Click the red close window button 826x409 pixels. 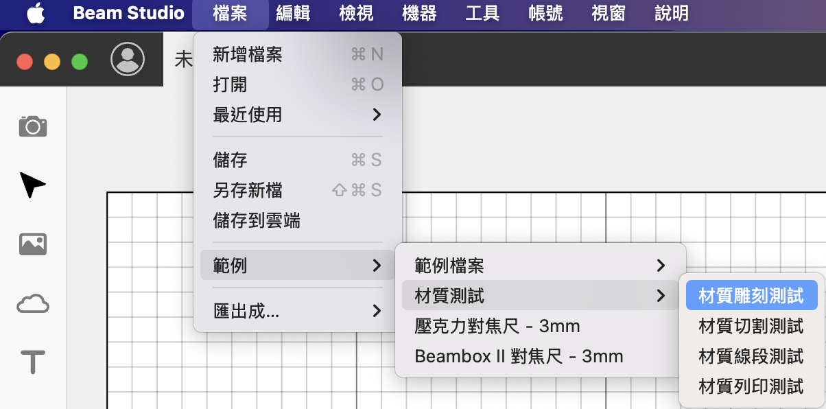(x=25, y=62)
